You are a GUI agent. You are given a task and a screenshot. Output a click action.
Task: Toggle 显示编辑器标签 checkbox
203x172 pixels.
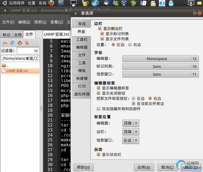(x=99, y=88)
